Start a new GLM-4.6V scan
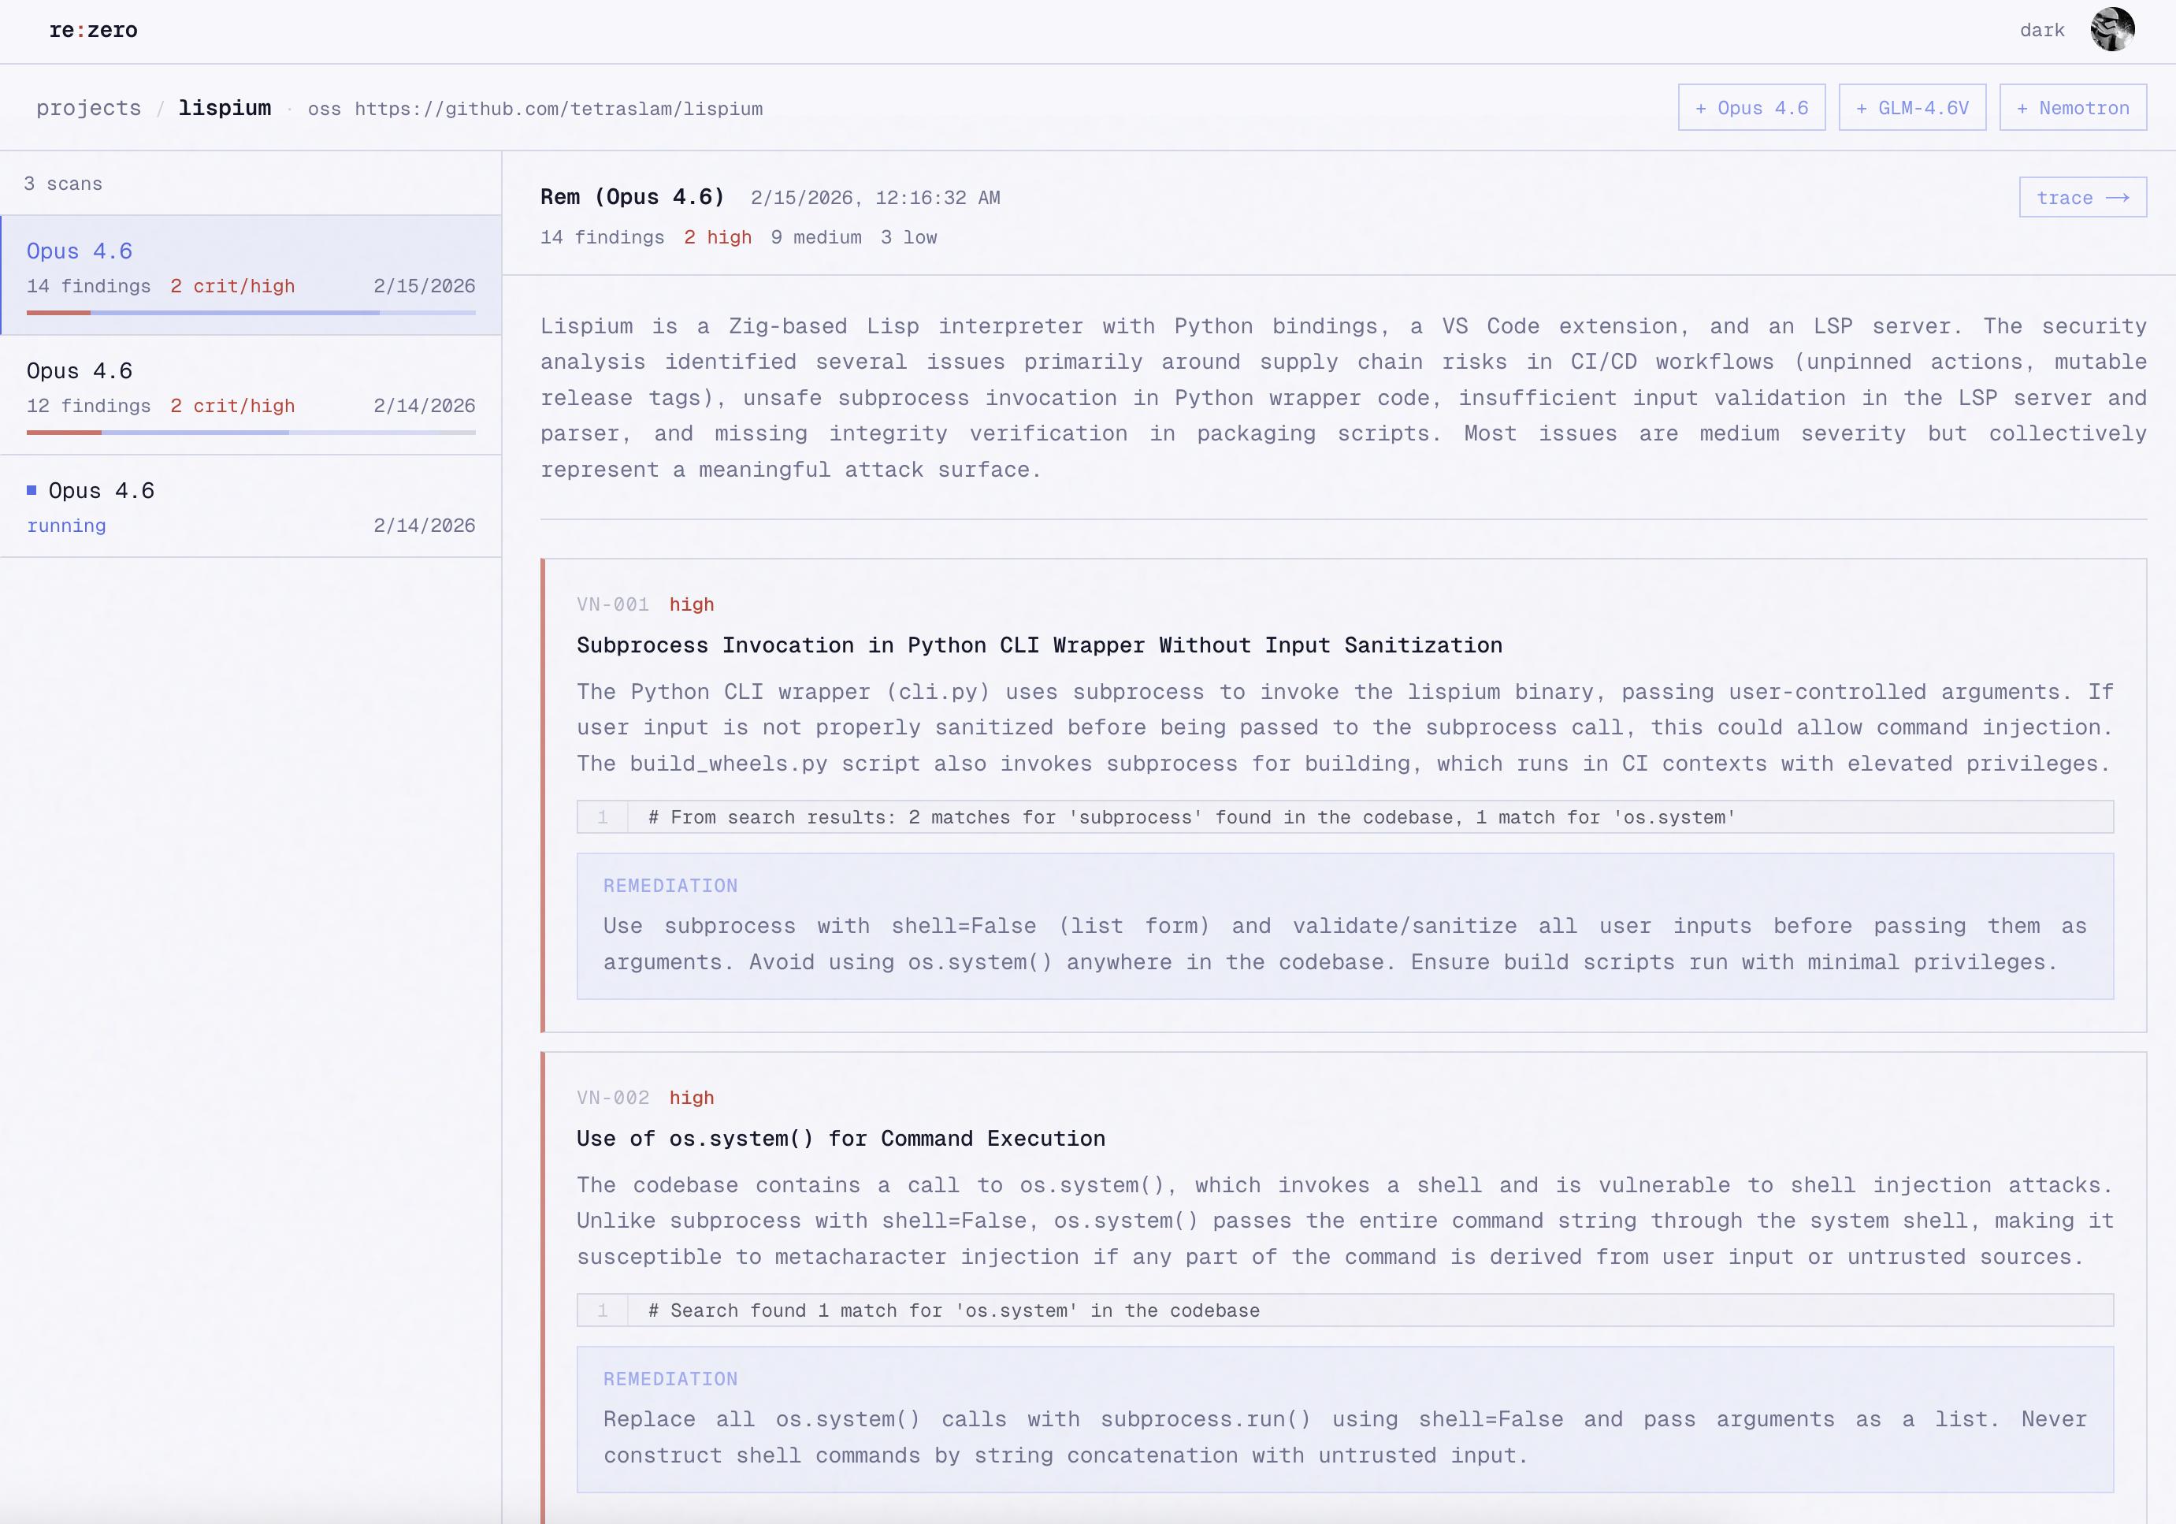 [x=1911, y=108]
